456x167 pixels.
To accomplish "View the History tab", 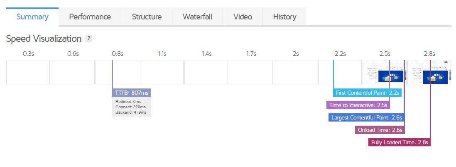I will coord(284,17).
